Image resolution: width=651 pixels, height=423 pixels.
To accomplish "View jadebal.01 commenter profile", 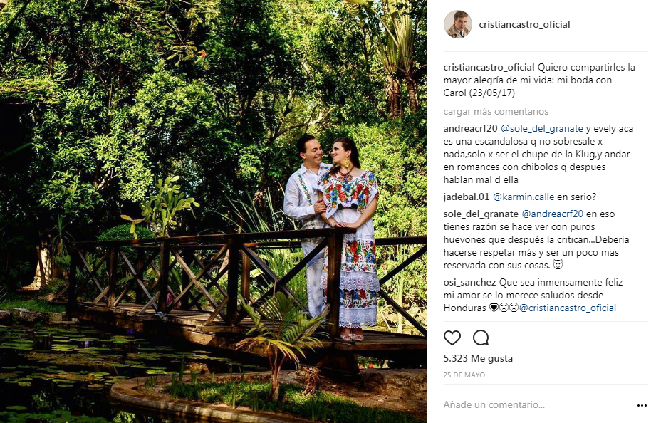I will click(x=467, y=197).
